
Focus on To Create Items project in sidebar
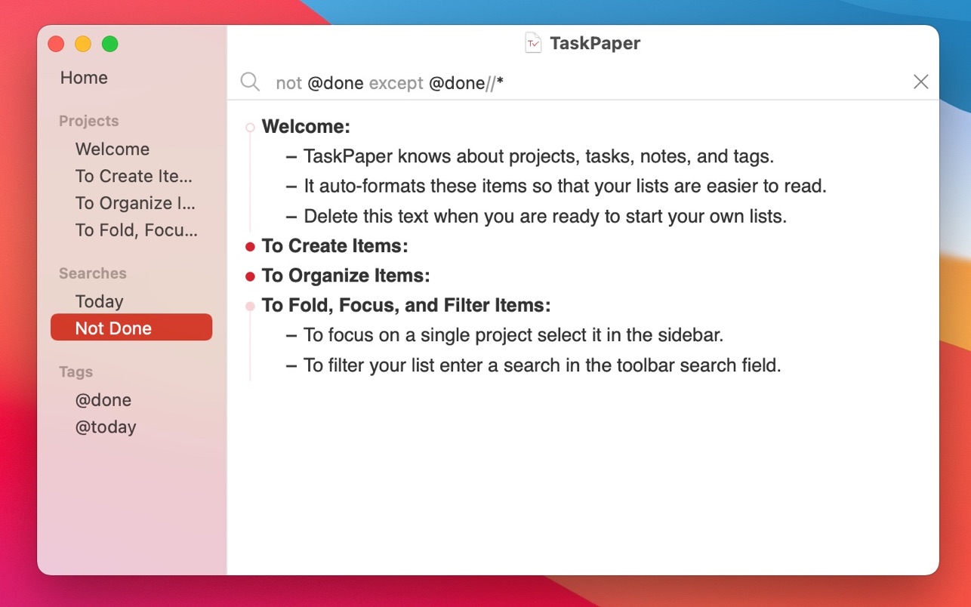pos(134,176)
